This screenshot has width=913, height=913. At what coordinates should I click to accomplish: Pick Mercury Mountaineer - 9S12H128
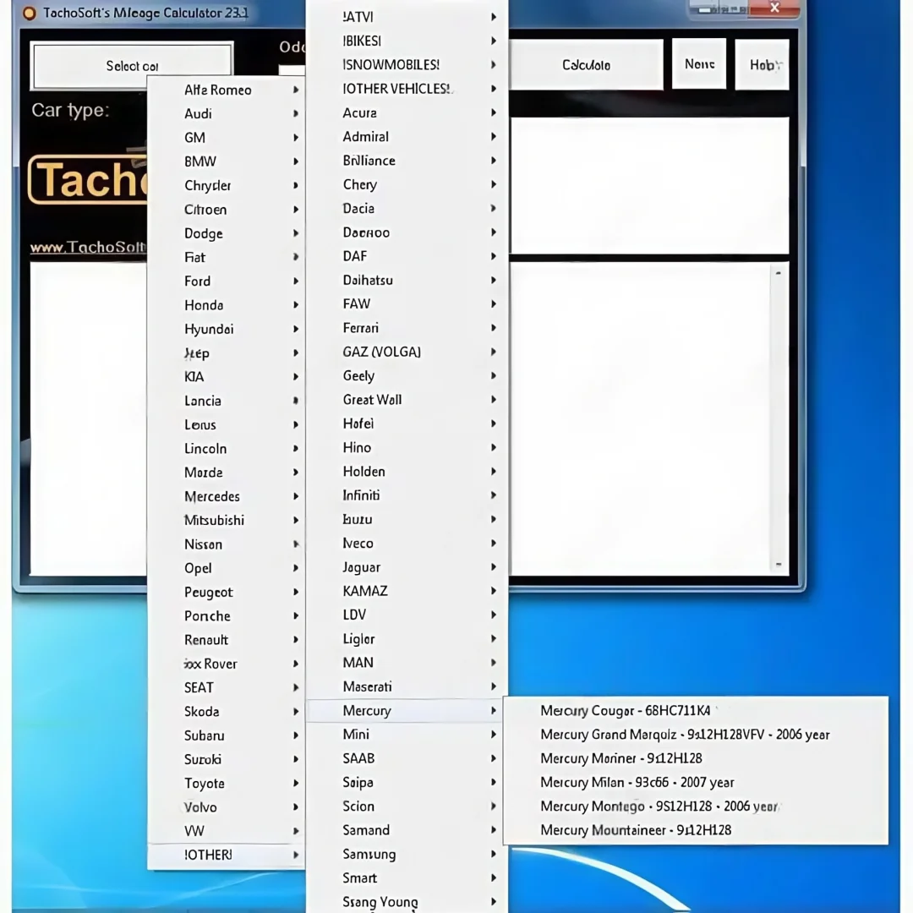tap(695, 830)
